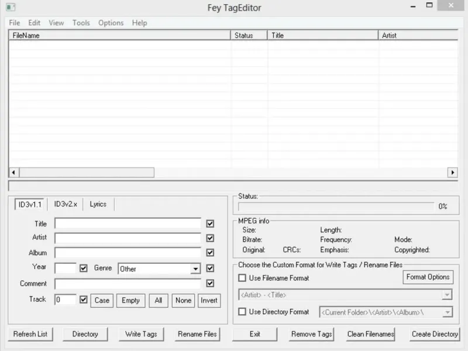The width and height of the screenshot is (468, 351).
Task: Click the Comment input field
Action: tap(128, 284)
